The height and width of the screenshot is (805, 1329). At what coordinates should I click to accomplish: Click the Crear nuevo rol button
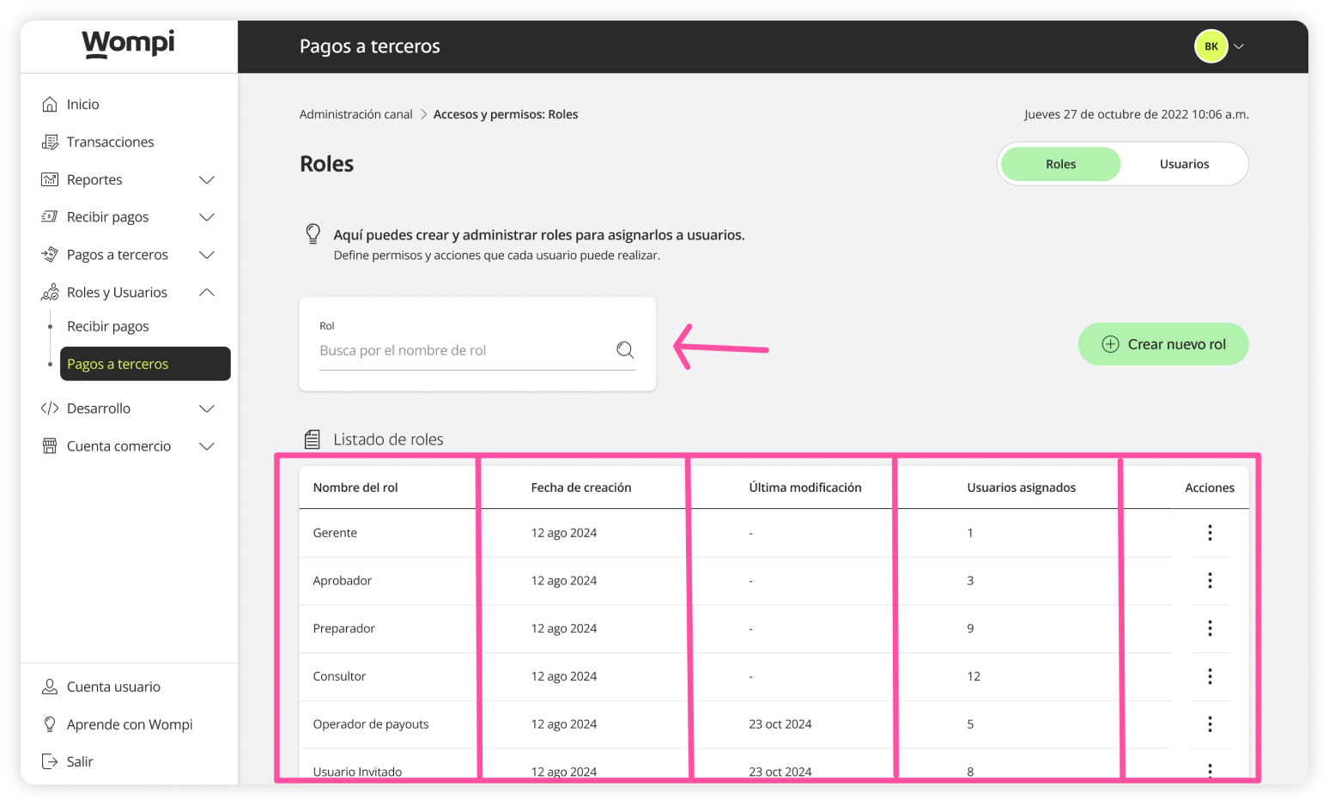pyautogui.click(x=1163, y=343)
